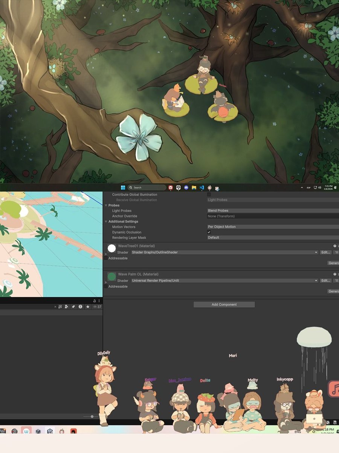Screen dimensions: 339x453
Task: Open help icon for Wave Palm OL material
Action: pyautogui.click(x=335, y=274)
